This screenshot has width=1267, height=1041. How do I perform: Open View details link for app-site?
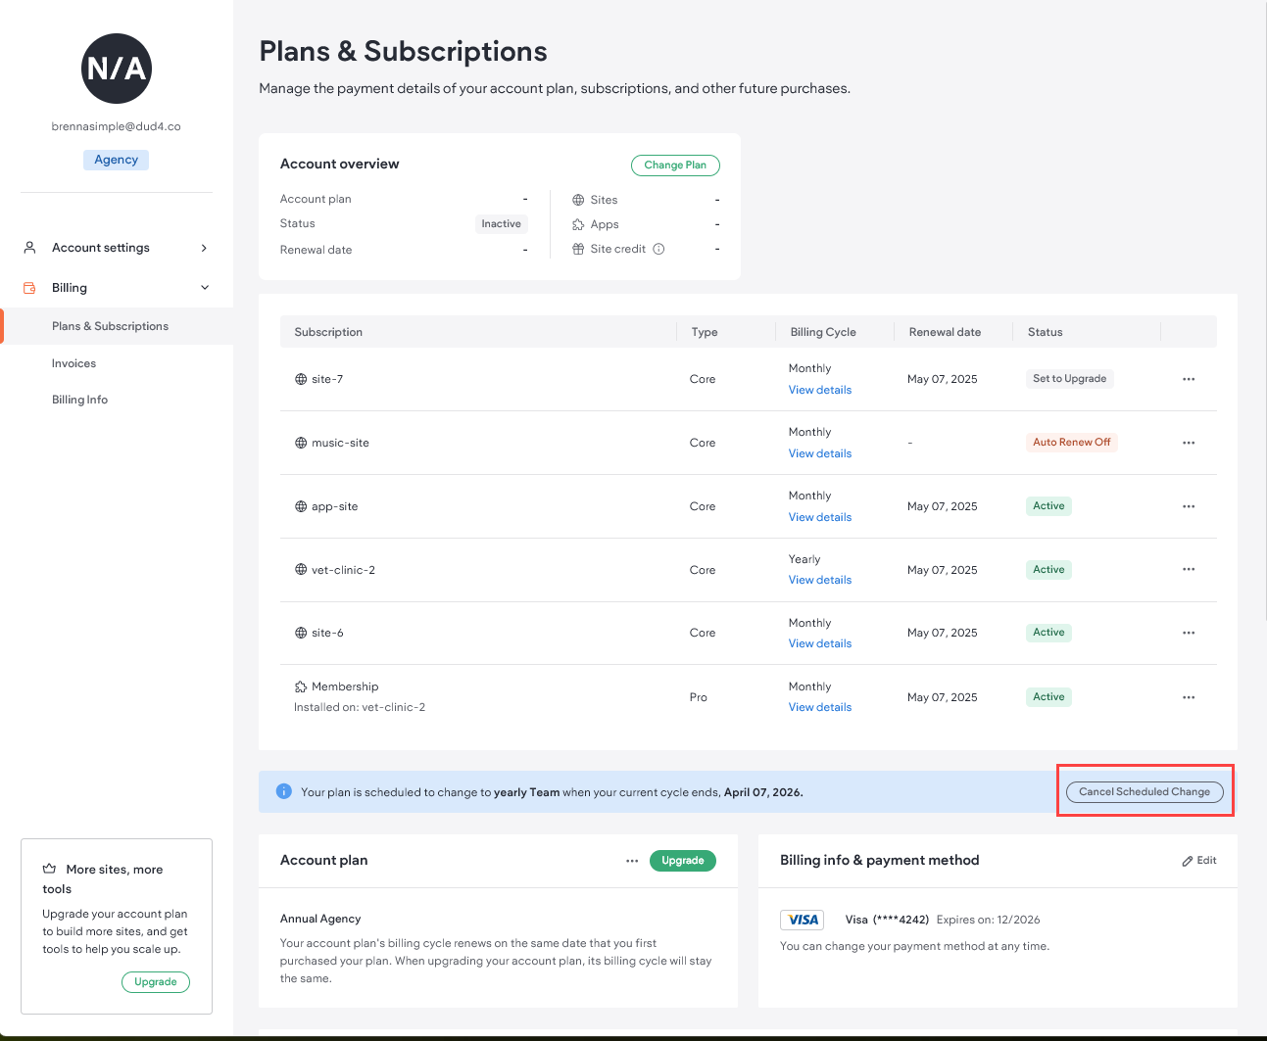click(820, 517)
